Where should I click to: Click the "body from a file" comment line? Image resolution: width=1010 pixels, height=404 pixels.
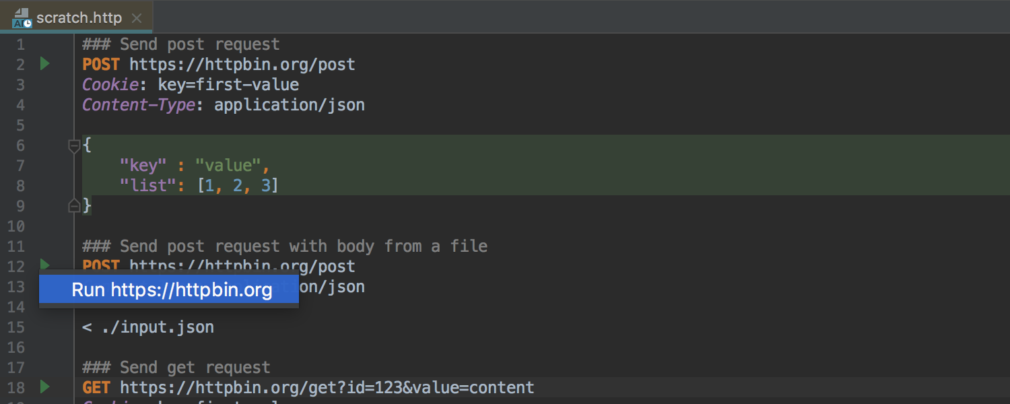(x=285, y=246)
